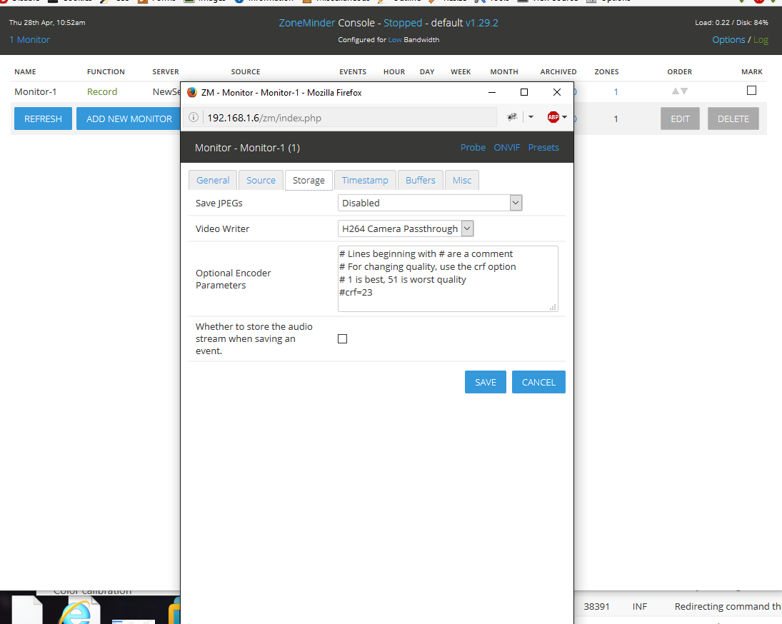Click the Stopped status link
The image size is (782, 624).
pos(403,23)
